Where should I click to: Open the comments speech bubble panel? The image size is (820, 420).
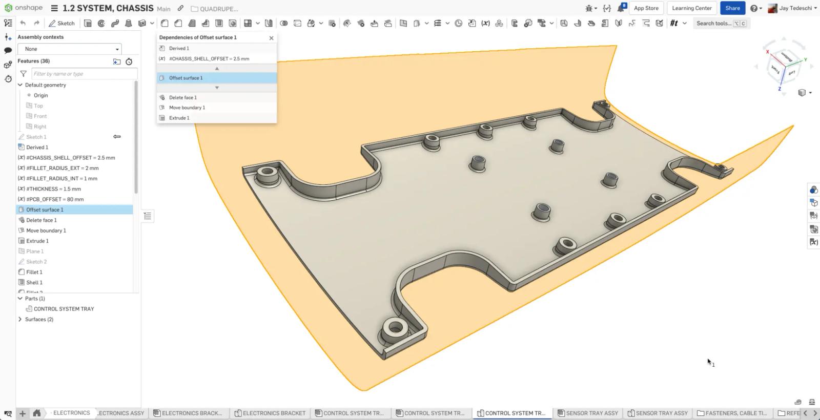pos(8,50)
